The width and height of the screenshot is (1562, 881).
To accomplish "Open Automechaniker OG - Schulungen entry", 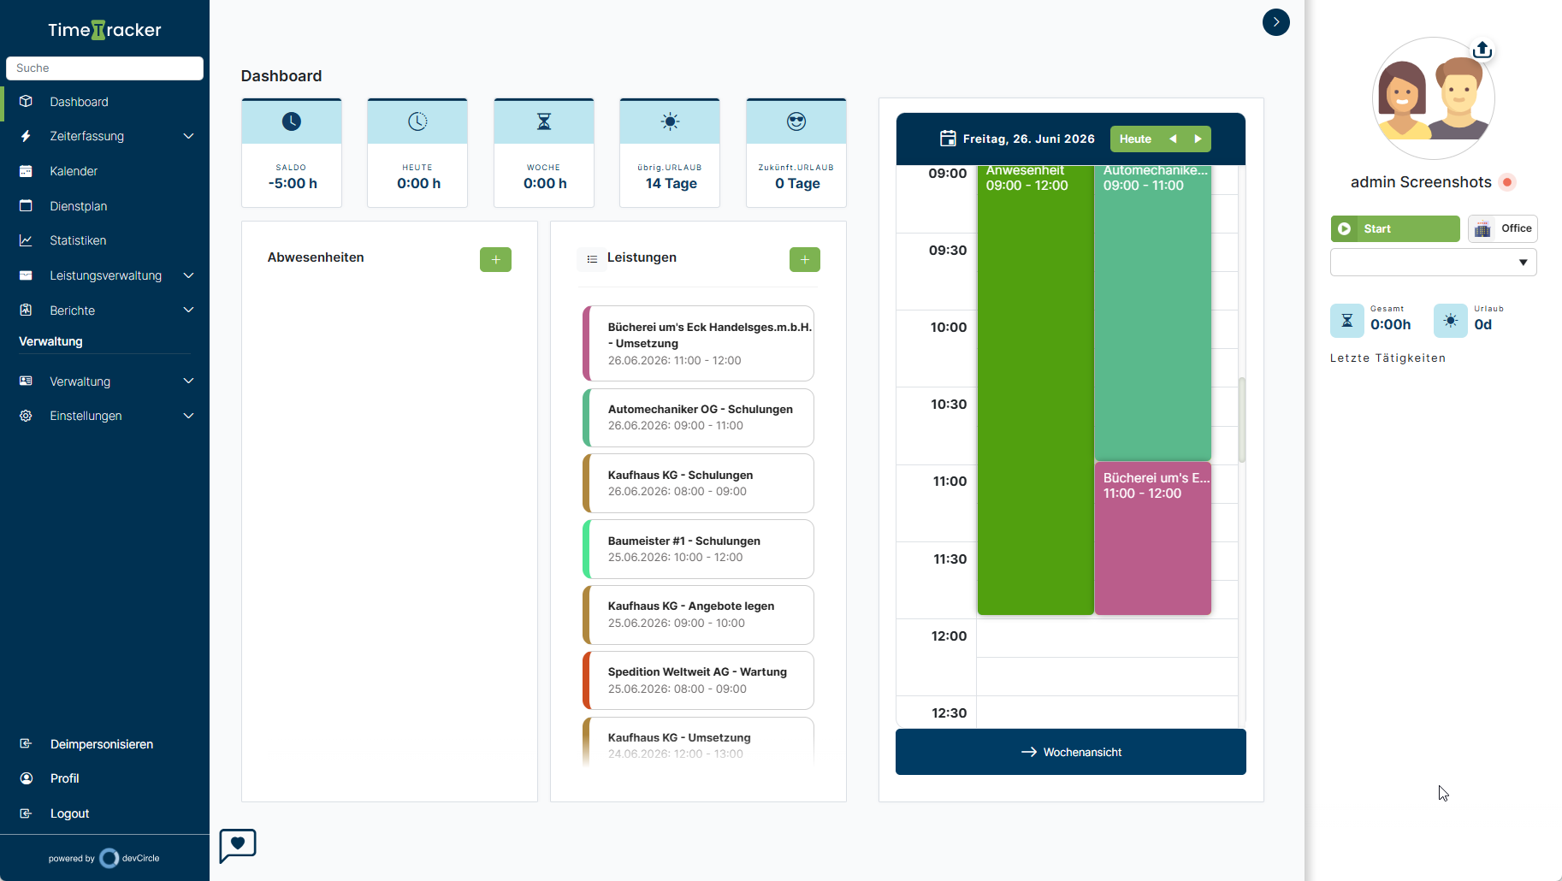I will [x=698, y=417].
